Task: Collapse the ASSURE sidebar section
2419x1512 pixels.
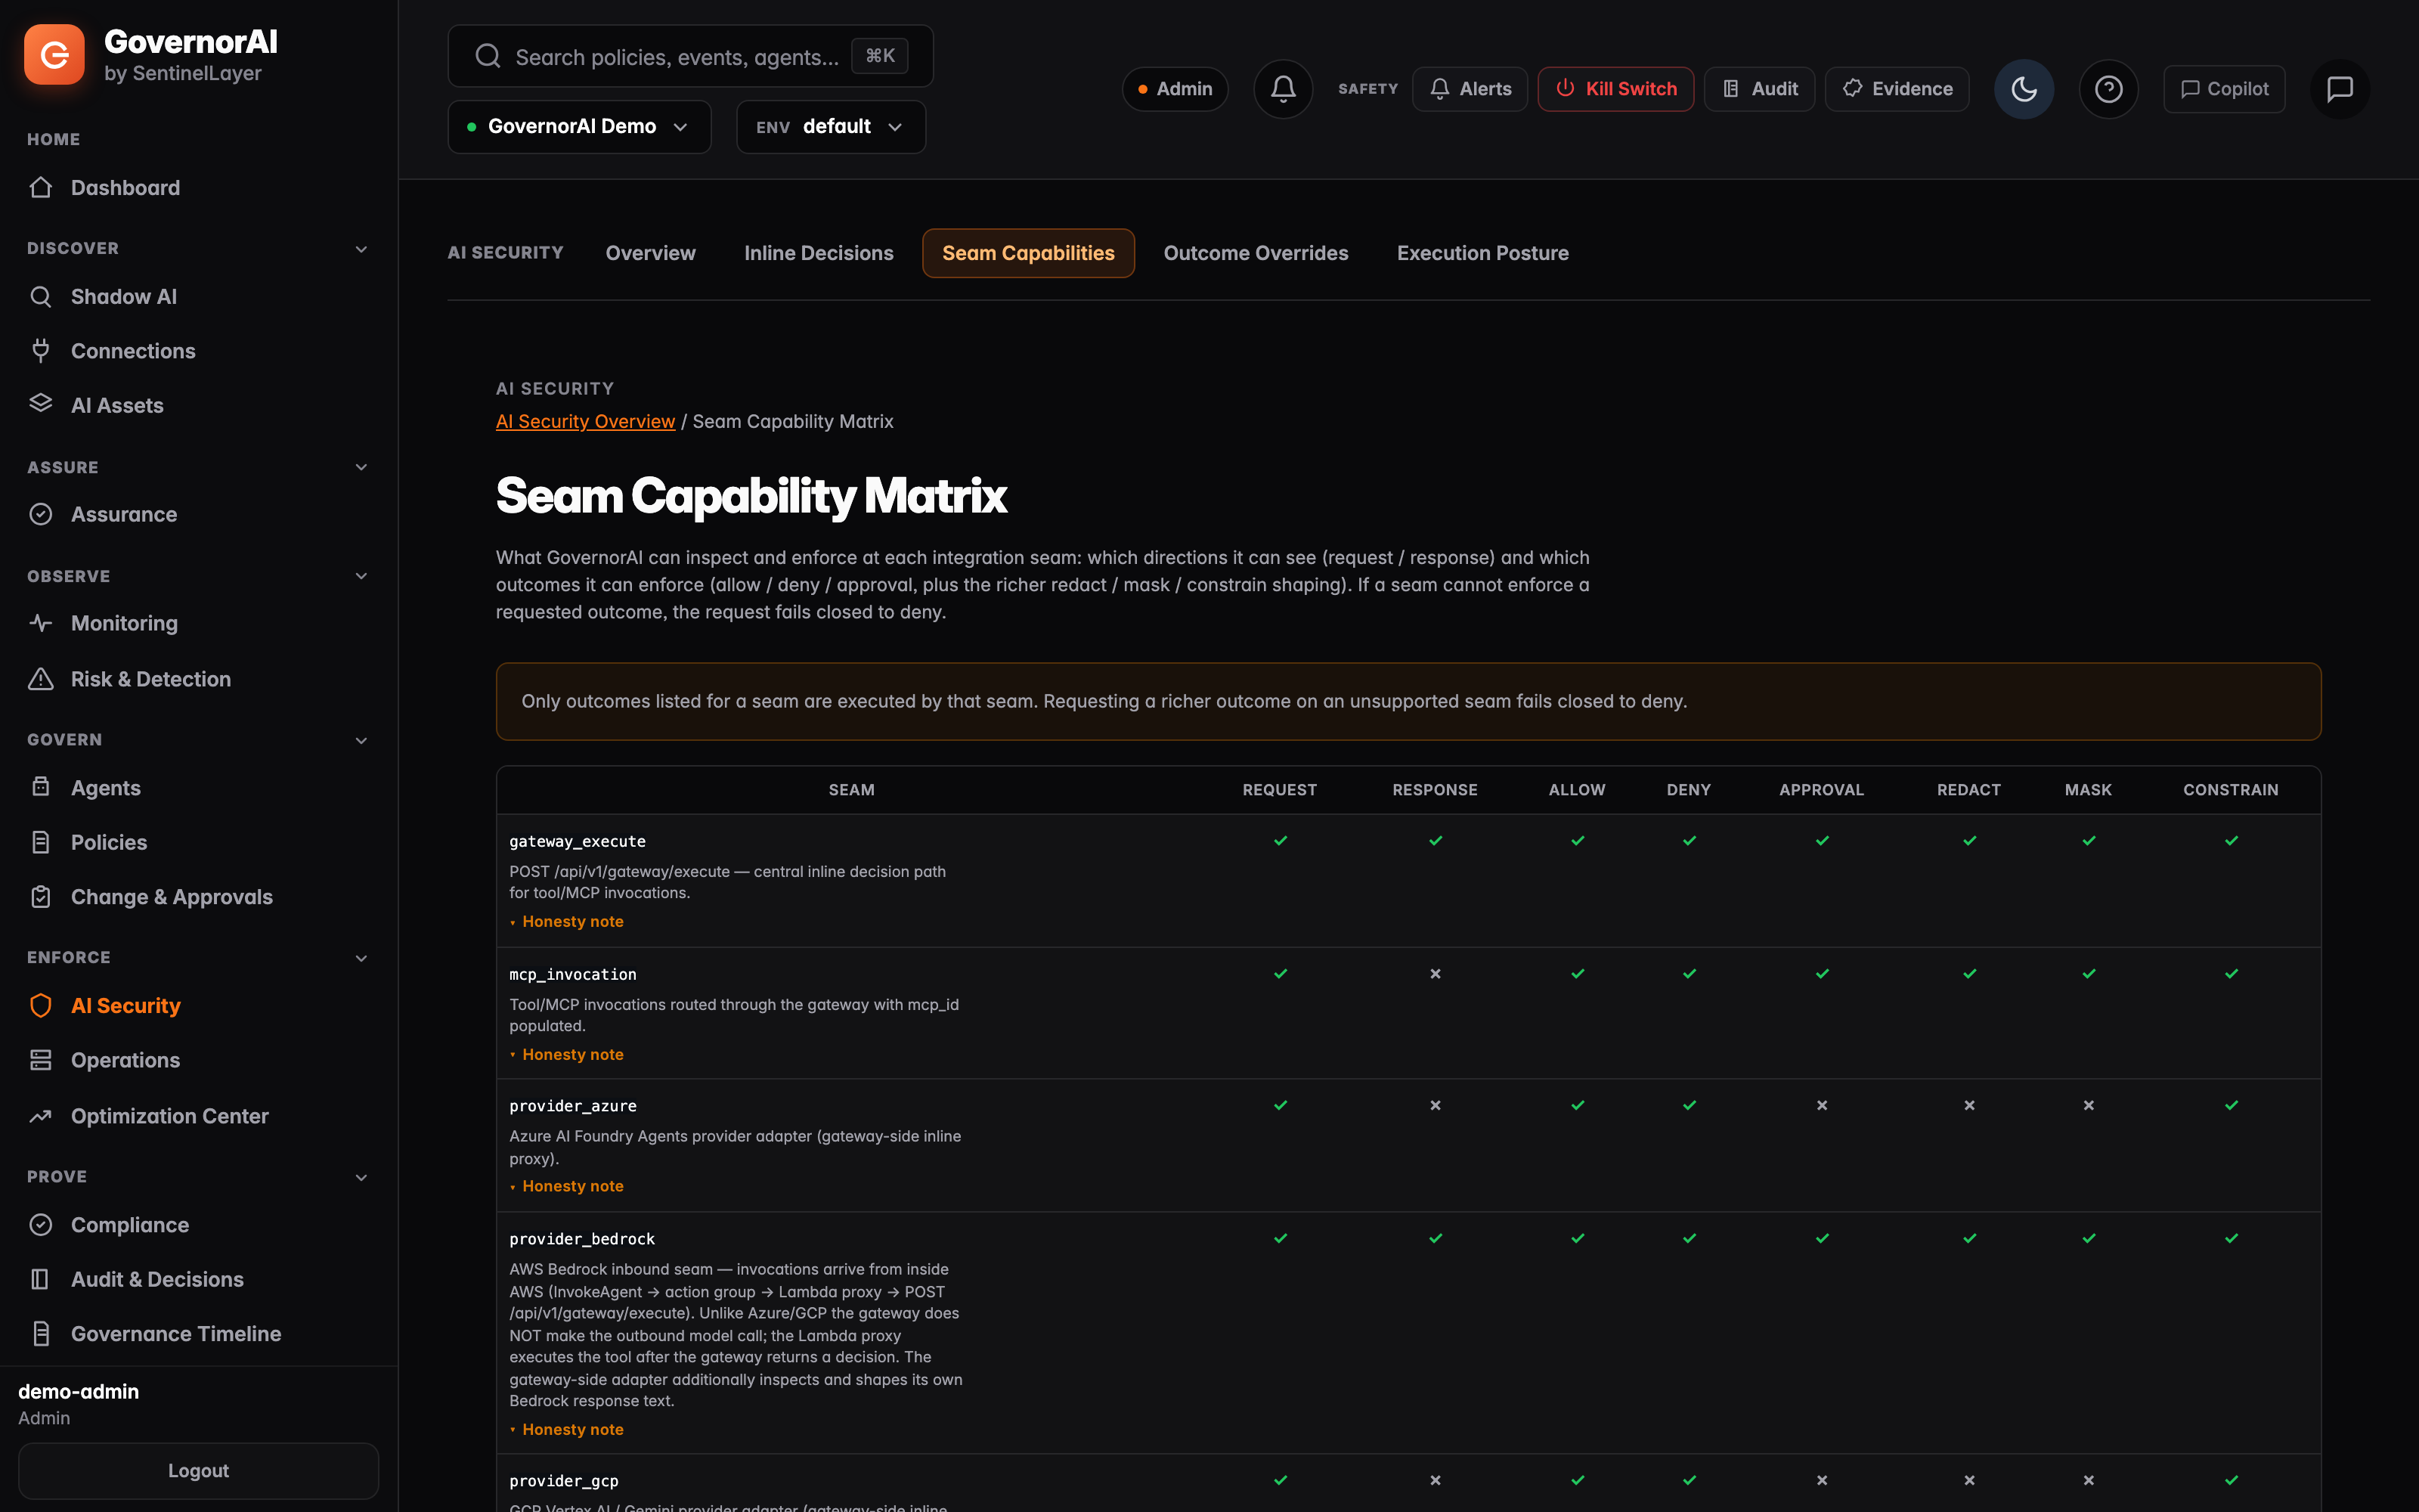Action: [361, 467]
